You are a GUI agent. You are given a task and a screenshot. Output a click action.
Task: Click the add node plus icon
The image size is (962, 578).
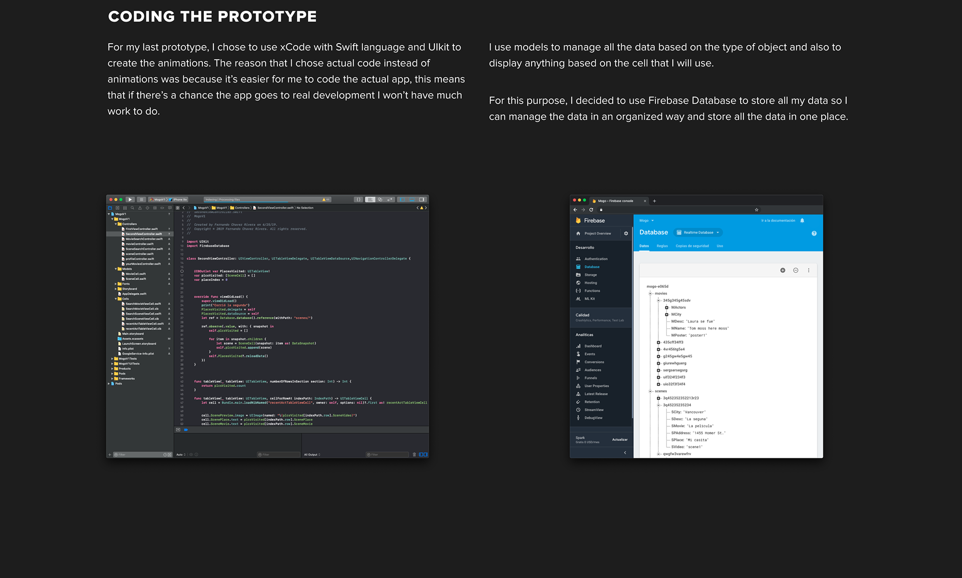click(783, 270)
